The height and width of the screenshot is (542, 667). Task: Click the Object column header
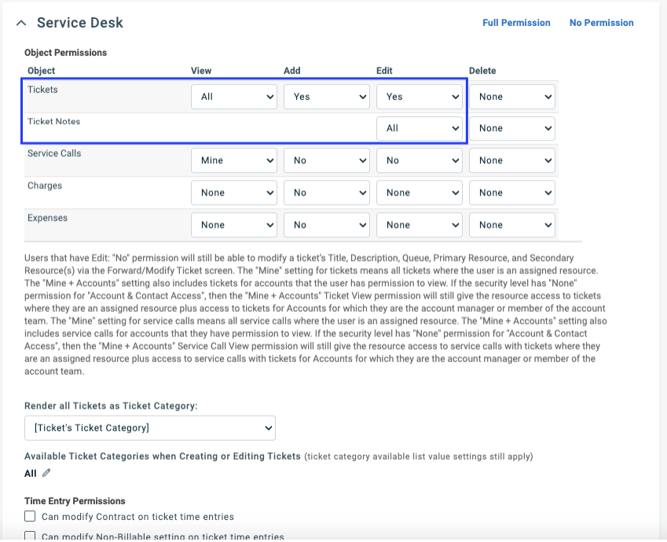click(42, 71)
